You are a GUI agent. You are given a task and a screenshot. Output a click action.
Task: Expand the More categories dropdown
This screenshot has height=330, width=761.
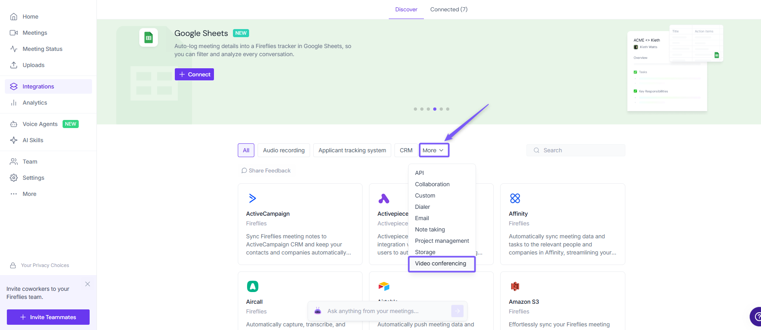[434, 150]
